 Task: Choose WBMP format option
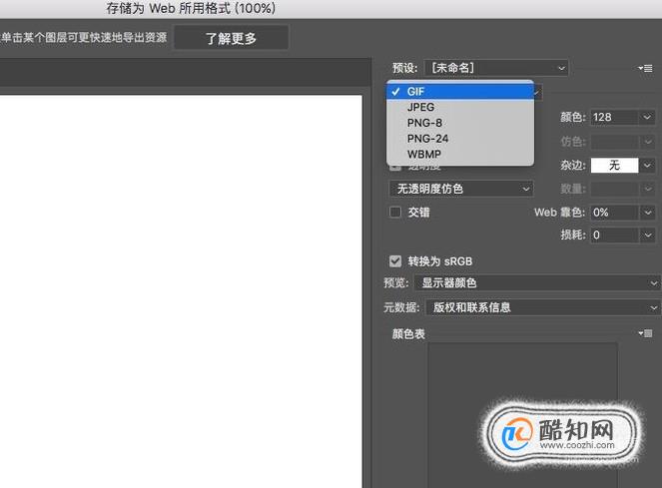tap(460, 155)
